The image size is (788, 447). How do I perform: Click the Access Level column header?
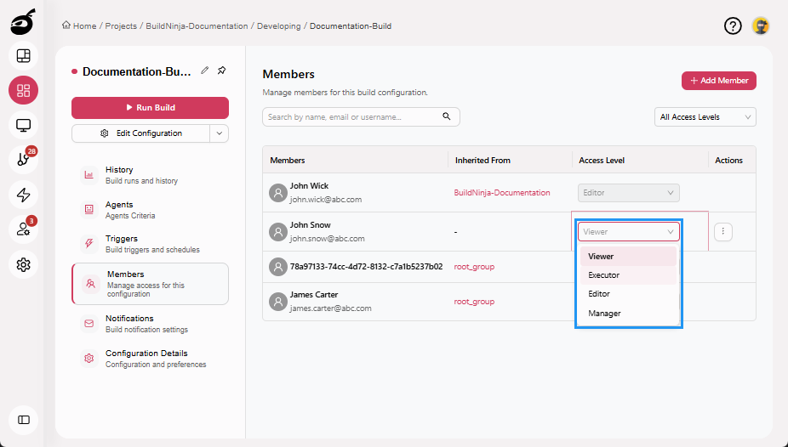coord(602,160)
